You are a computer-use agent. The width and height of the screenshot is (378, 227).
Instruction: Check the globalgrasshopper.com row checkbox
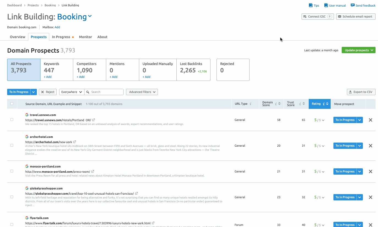12,197
